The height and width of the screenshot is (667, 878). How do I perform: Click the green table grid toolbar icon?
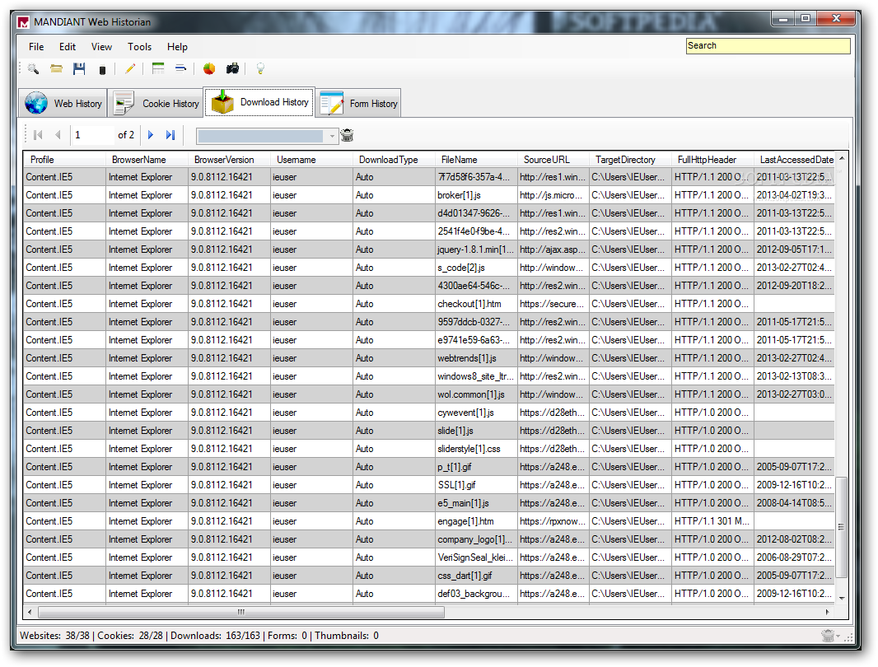(x=158, y=68)
